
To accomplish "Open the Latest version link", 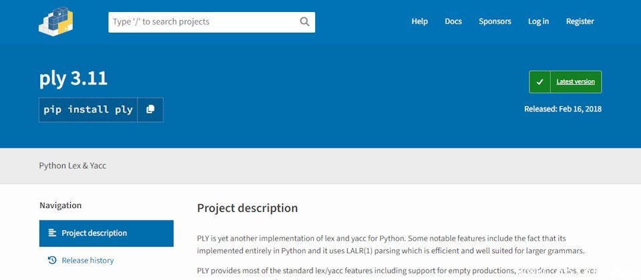I will tap(575, 82).
